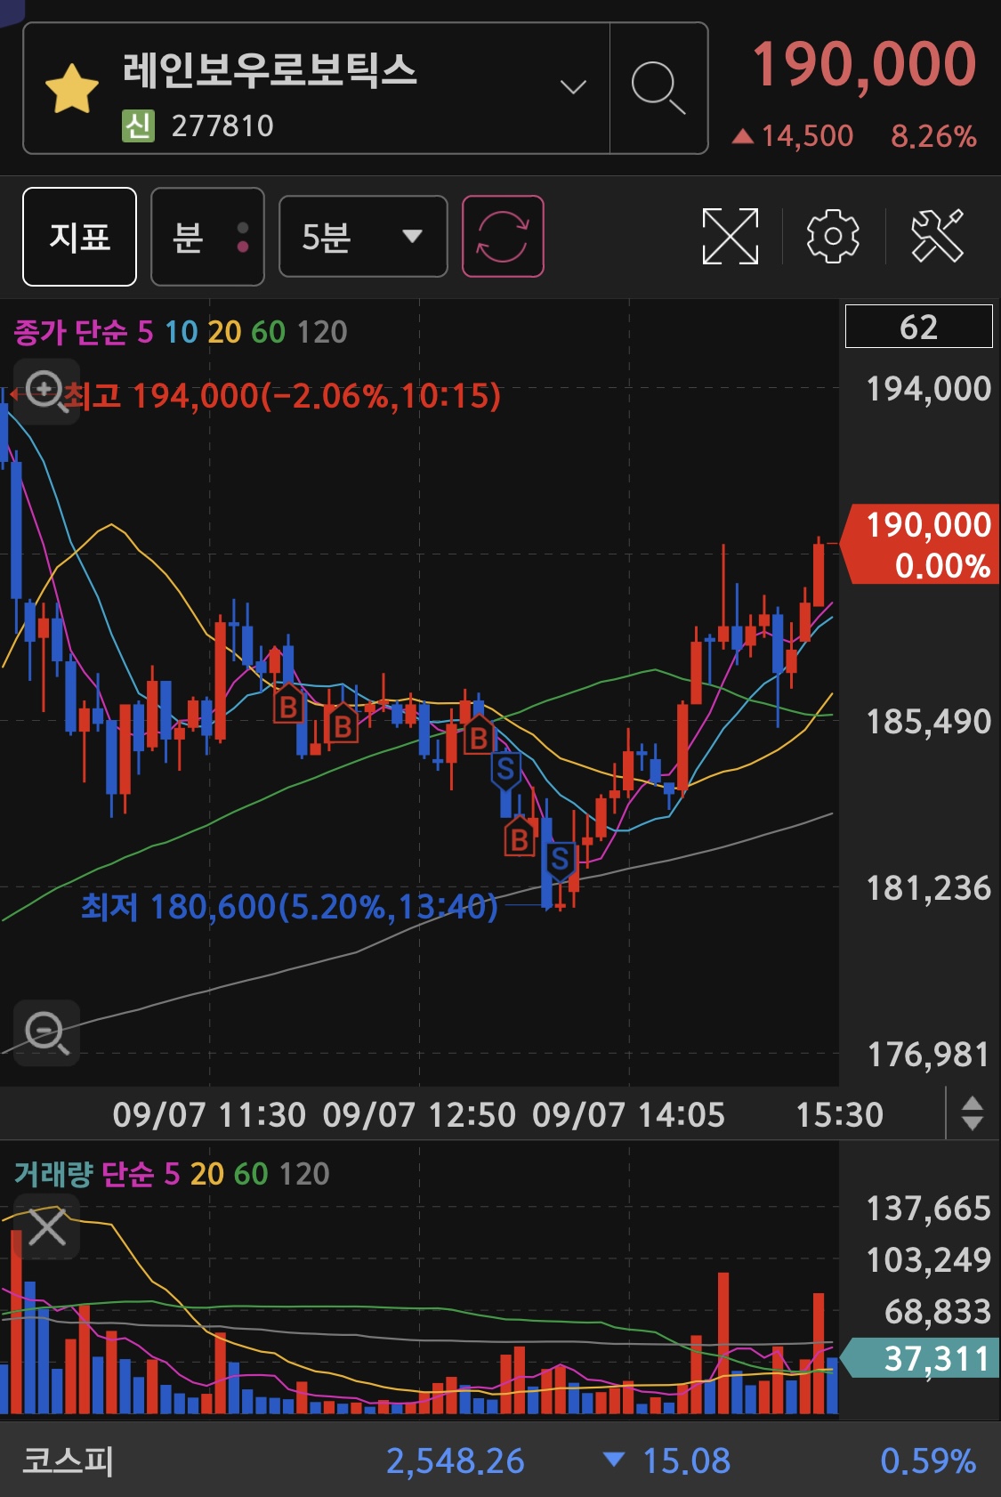Tap the 09/07 14:05 time axis label
This screenshot has height=1497, width=1001.
(x=628, y=1114)
